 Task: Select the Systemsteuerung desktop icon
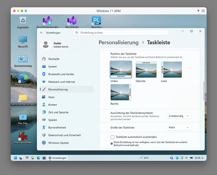pyautogui.click(x=23, y=61)
